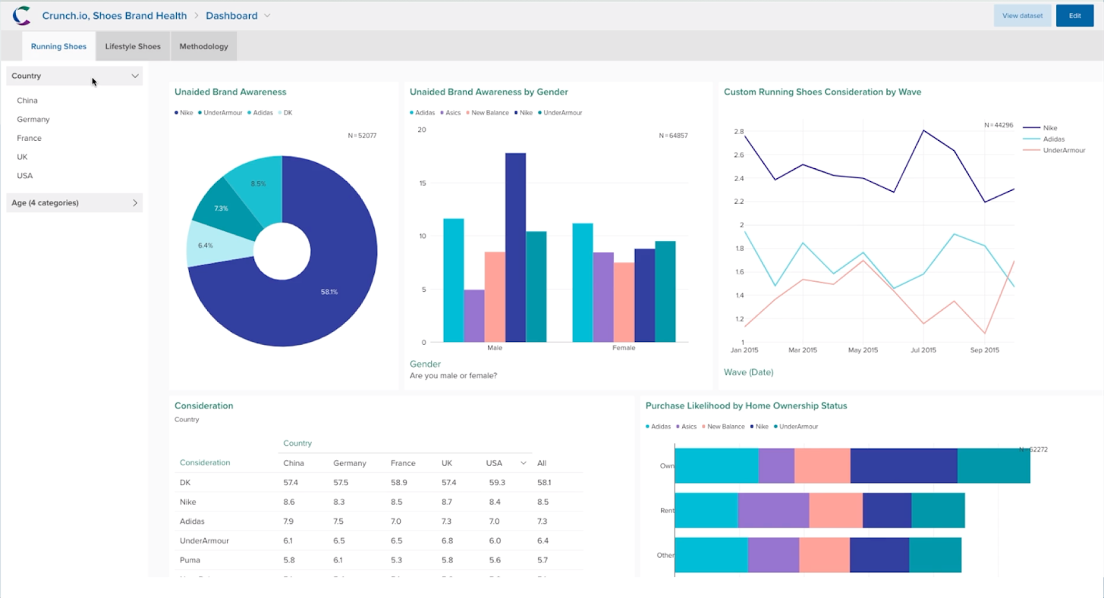1104x598 pixels.
Task: Open the USA column dropdown arrow
Action: 523,463
